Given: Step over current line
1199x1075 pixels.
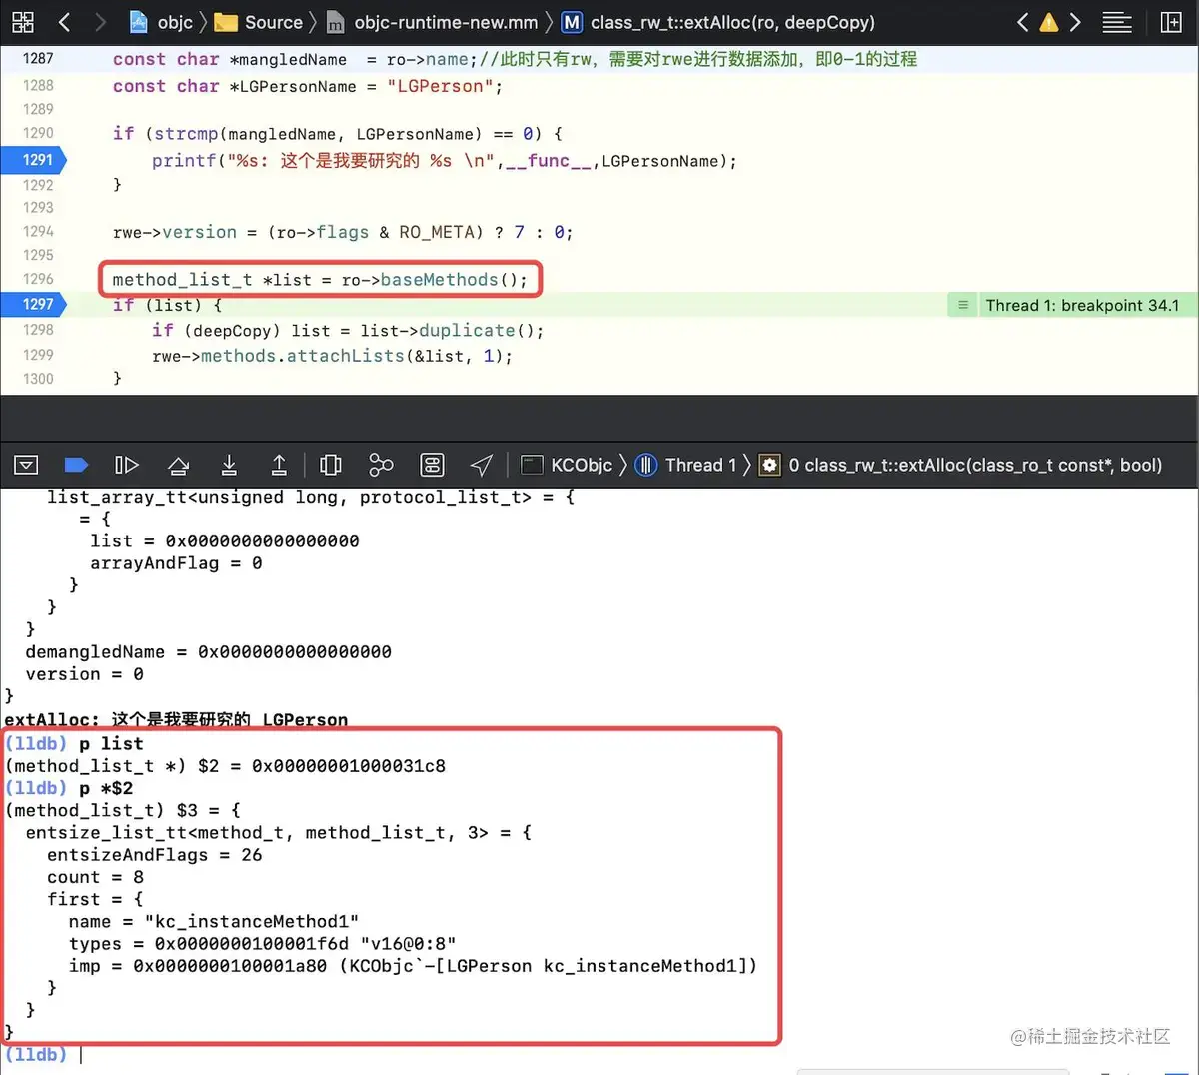Looking at the screenshot, I should [179, 465].
